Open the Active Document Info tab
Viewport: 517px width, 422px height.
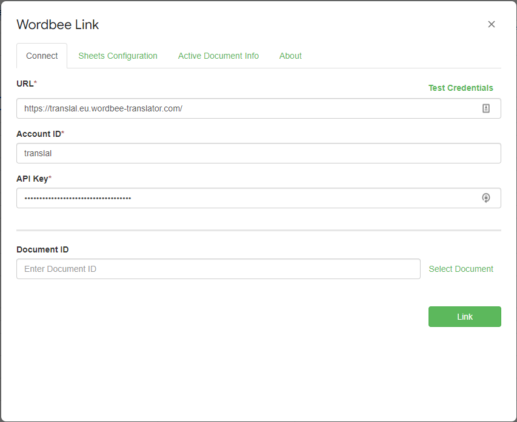[x=218, y=56]
